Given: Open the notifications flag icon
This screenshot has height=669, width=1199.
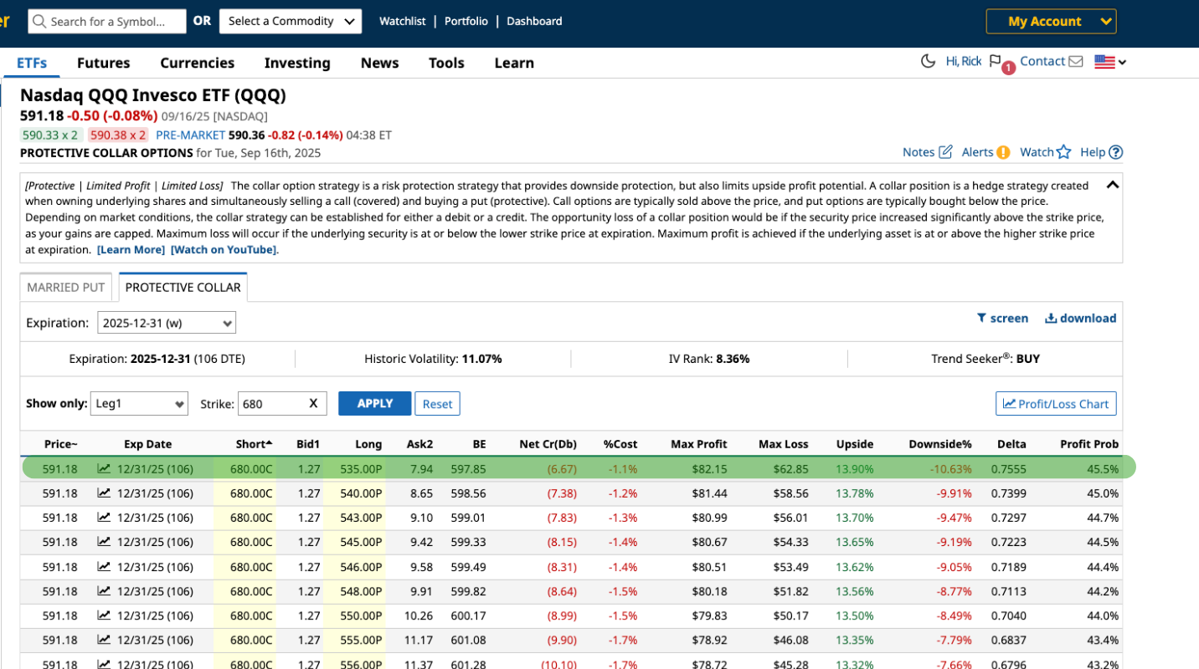Looking at the screenshot, I should [x=996, y=61].
